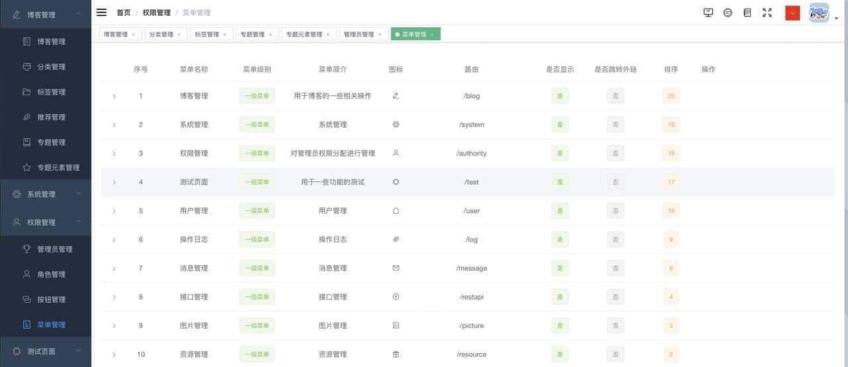Expand table row 10 资源管理

click(x=114, y=354)
